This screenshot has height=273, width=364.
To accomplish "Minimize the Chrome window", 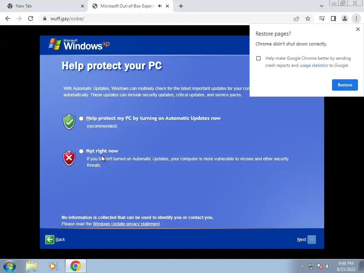I will [x=334, y=3].
